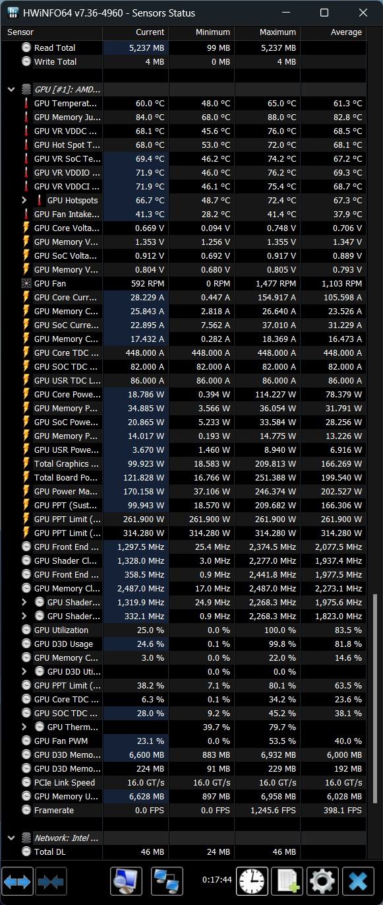383x905 pixels.
Task: Click thermometer icon beside GPU Temperat...
Action: pos(26,103)
